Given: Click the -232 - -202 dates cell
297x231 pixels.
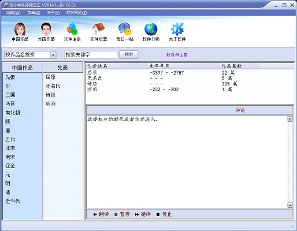Looking at the screenshot, I should 164,90.
